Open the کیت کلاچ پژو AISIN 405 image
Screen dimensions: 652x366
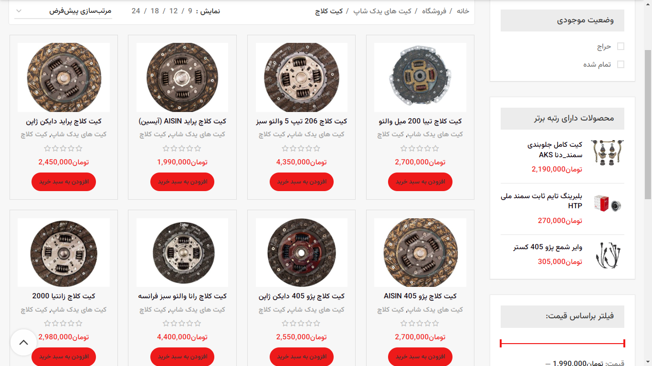(420, 253)
